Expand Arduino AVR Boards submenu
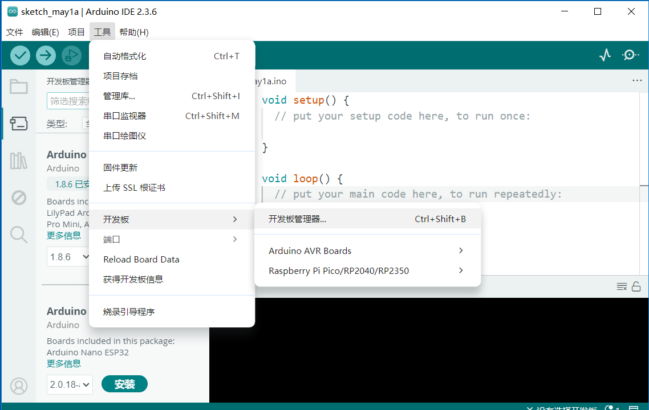 click(367, 251)
